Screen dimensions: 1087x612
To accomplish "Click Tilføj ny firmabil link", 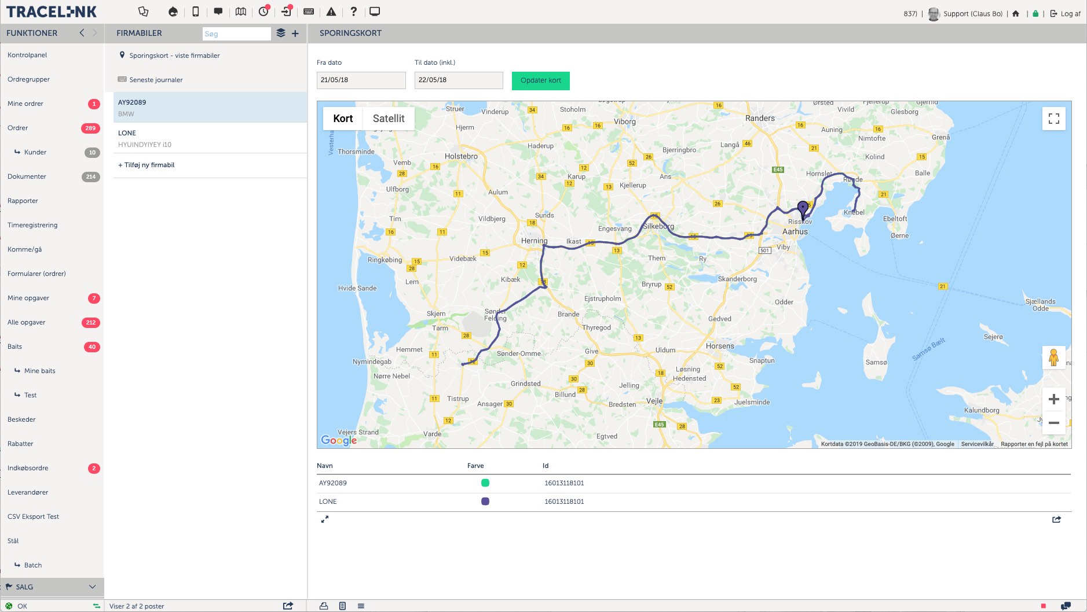I will point(147,165).
